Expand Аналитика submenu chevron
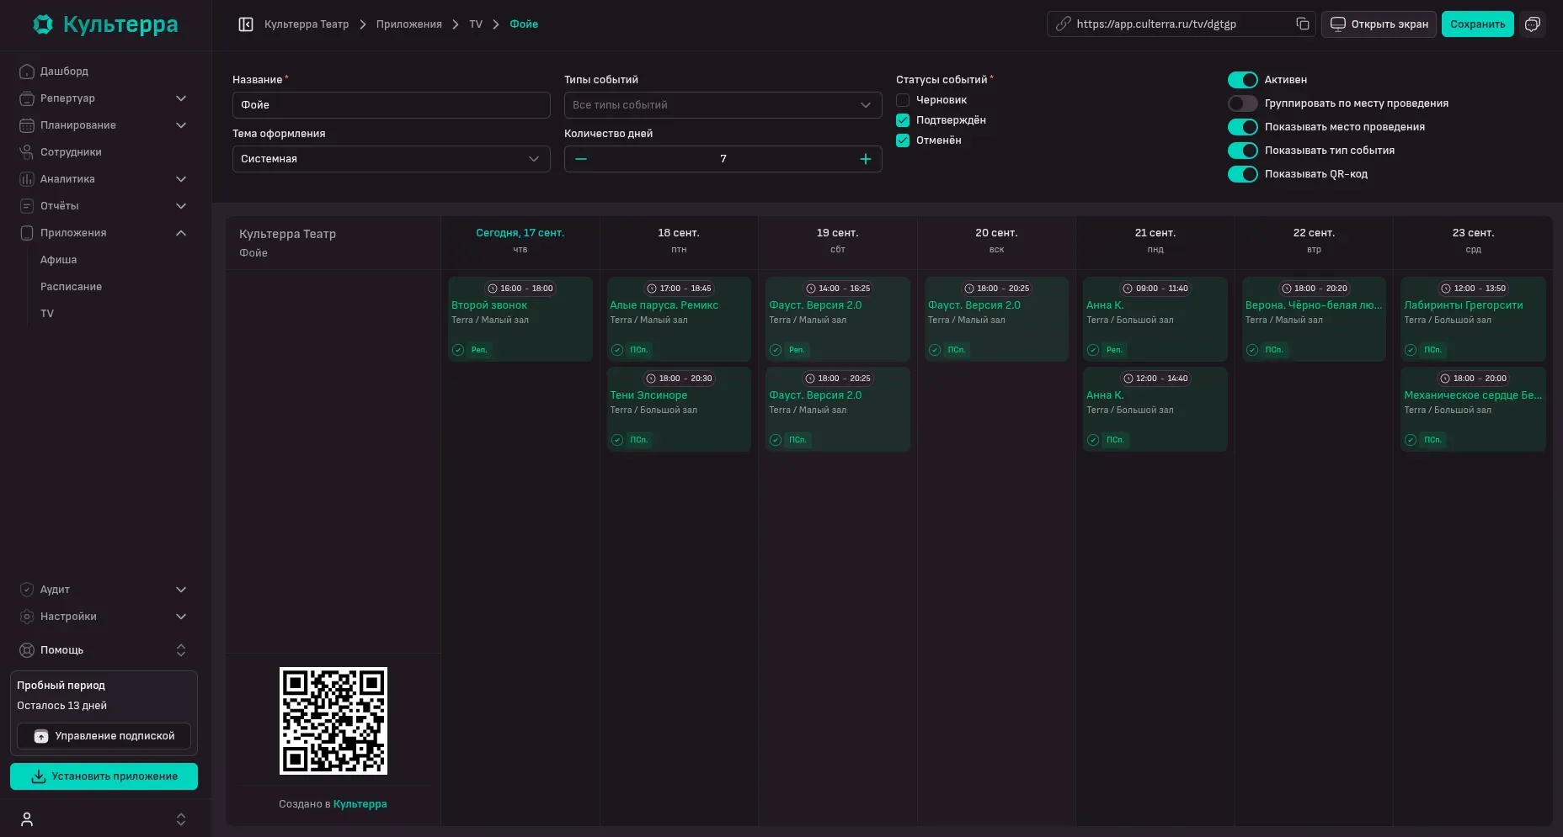Screen dimensions: 1563x837 tap(180, 179)
